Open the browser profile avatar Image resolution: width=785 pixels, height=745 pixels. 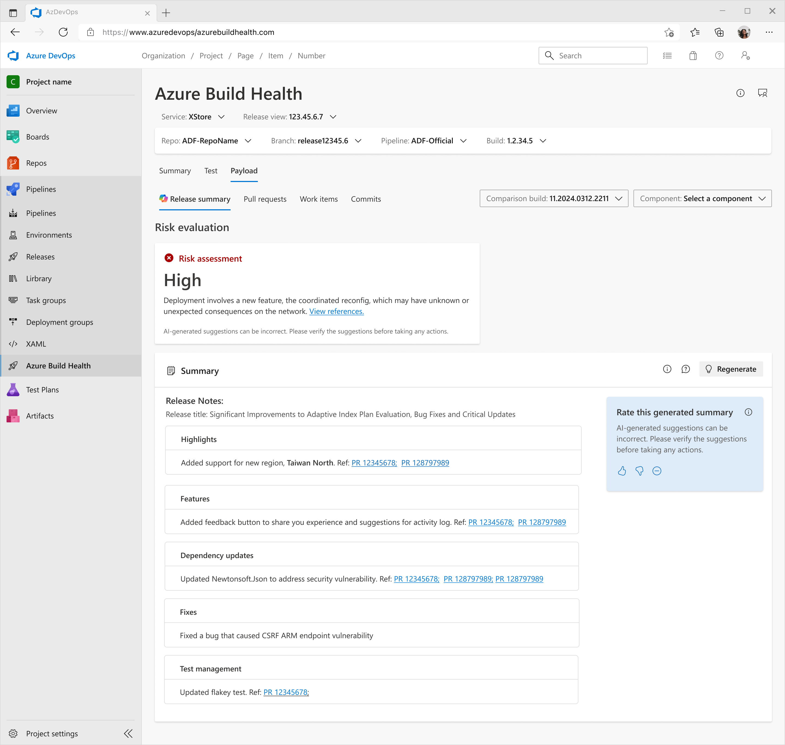744,32
